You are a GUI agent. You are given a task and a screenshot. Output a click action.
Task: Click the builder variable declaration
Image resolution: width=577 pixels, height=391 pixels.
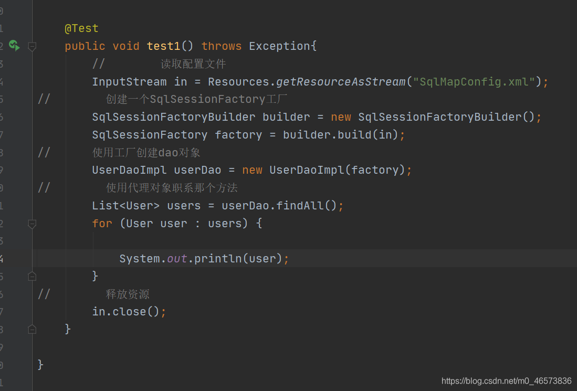(286, 117)
